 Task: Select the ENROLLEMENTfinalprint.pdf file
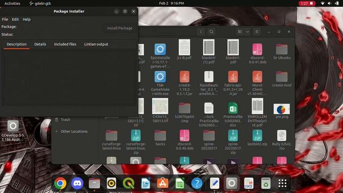pyautogui.click(x=257, y=113)
